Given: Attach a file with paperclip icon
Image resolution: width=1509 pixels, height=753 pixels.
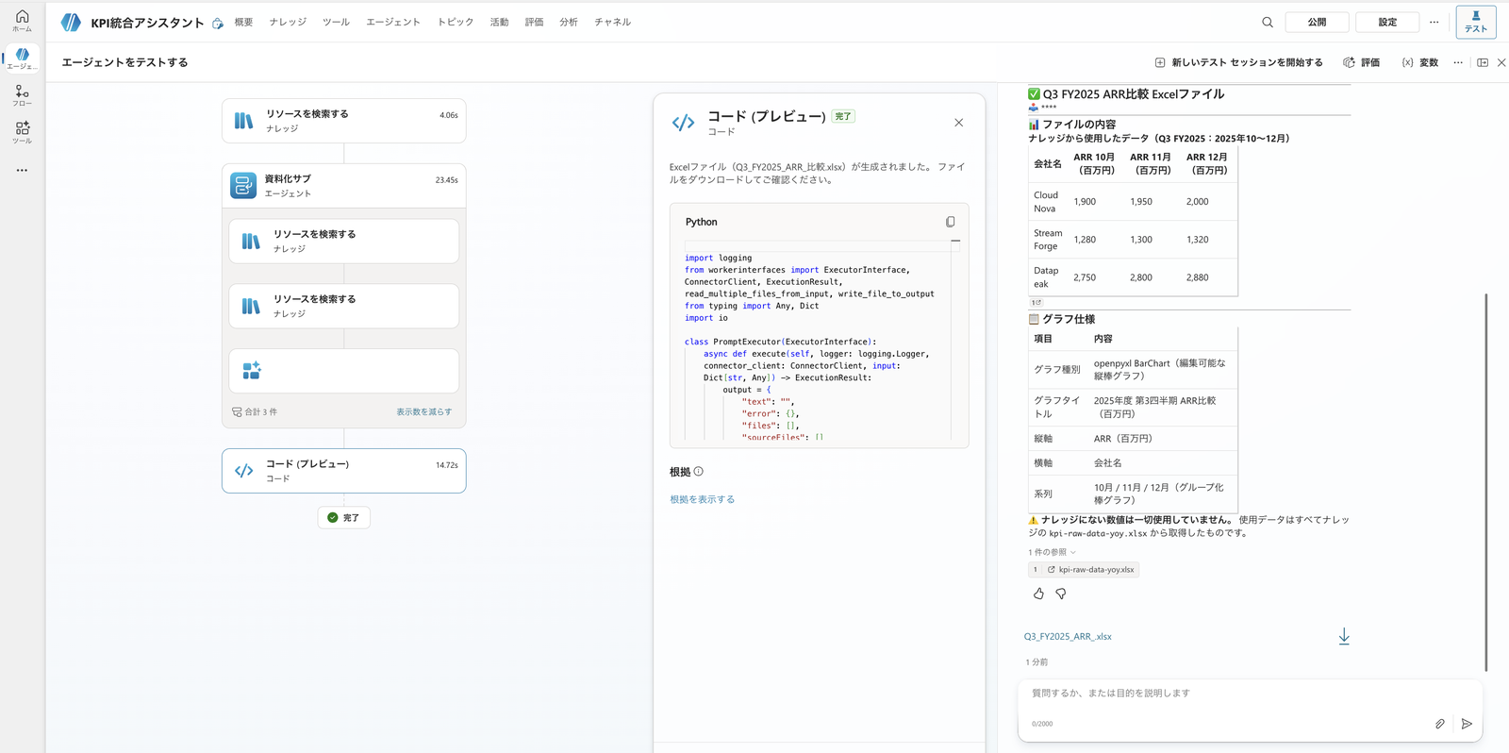Looking at the screenshot, I should (x=1440, y=724).
